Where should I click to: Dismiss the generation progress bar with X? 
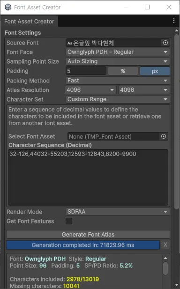click(165, 245)
